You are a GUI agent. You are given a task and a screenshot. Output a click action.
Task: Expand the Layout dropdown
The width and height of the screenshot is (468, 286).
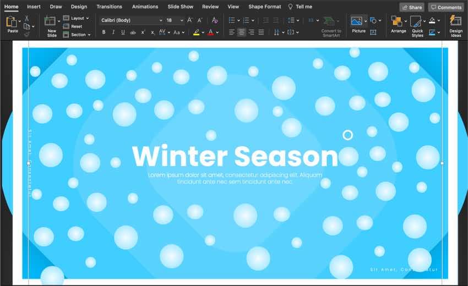(77, 18)
